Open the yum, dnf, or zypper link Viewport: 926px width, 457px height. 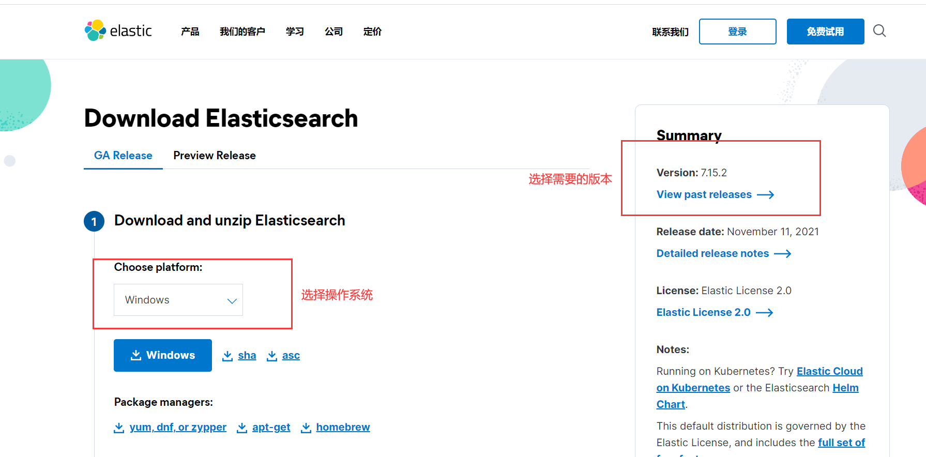tap(178, 428)
